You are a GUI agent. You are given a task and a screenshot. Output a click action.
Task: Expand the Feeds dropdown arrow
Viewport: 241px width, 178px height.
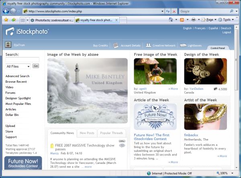coord(188,20)
